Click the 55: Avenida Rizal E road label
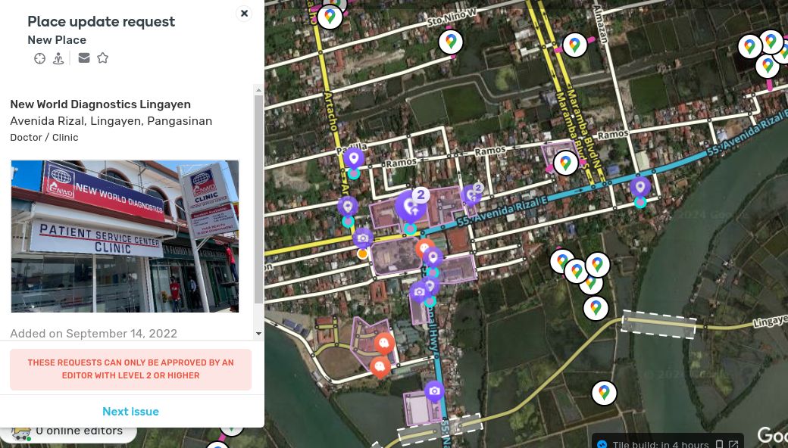 502,210
